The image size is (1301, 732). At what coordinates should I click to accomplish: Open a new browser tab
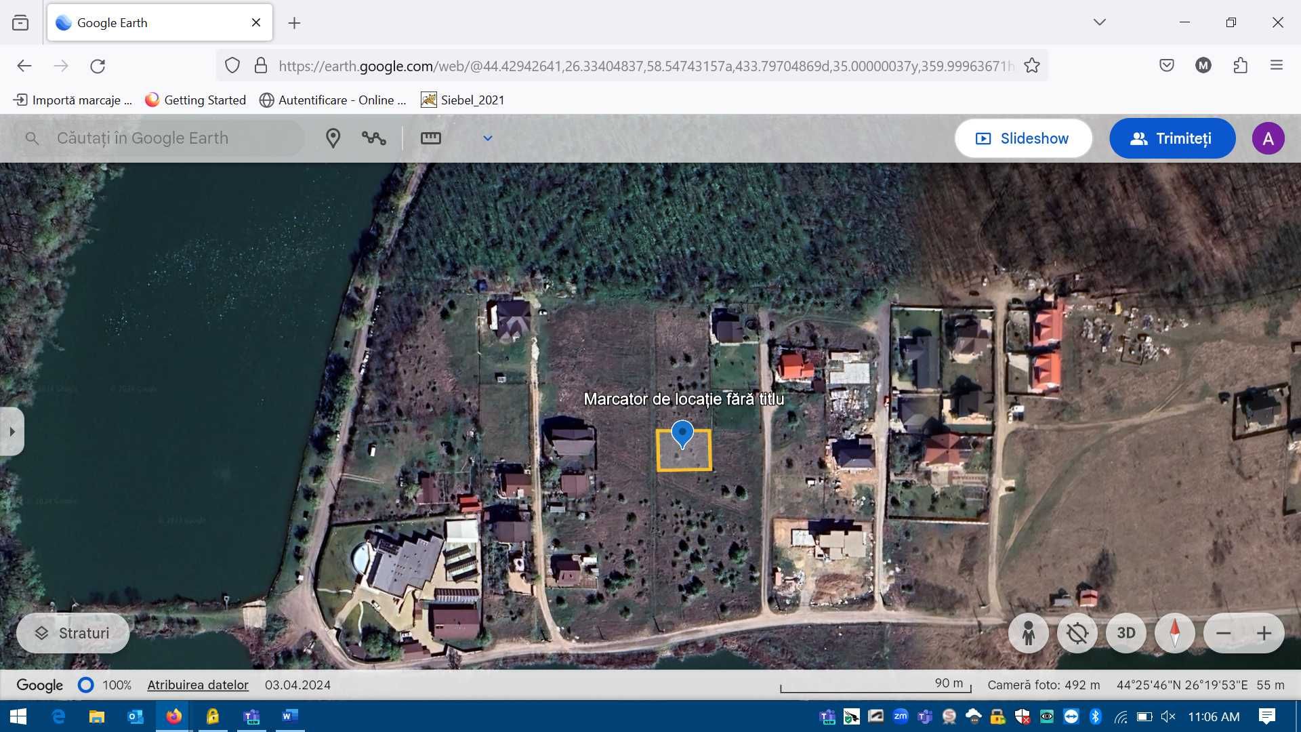294,23
